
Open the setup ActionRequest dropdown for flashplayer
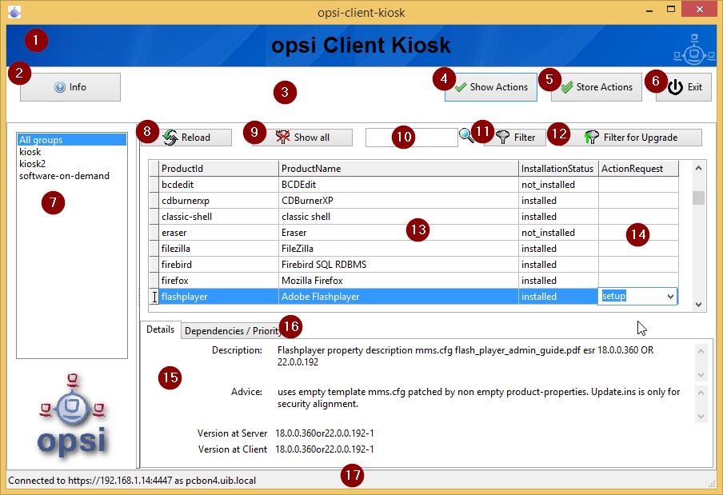[670, 297]
